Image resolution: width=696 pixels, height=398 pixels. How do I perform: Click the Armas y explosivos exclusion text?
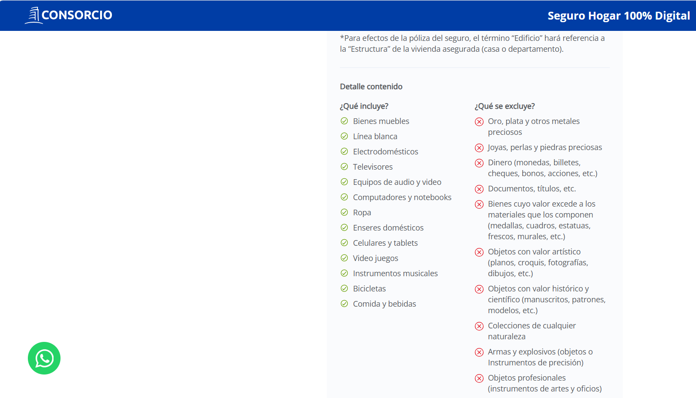(540, 357)
